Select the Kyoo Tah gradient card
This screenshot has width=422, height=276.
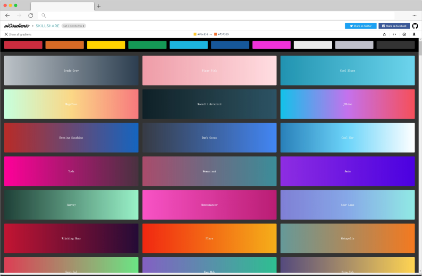[x=347, y=265]
